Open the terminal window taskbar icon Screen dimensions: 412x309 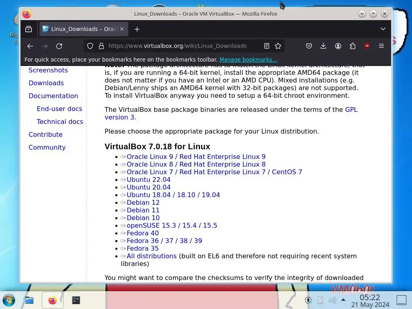pos(76,300)
